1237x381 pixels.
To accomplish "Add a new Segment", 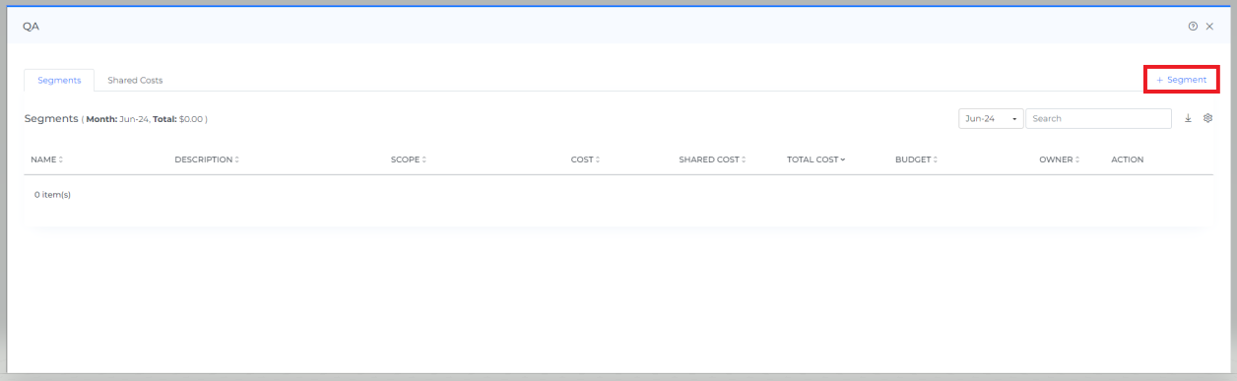I will [1181, 80].
